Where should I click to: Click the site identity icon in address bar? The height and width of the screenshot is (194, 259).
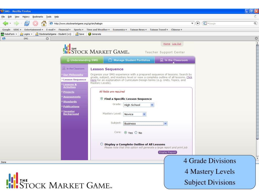[x=51, y=23]
